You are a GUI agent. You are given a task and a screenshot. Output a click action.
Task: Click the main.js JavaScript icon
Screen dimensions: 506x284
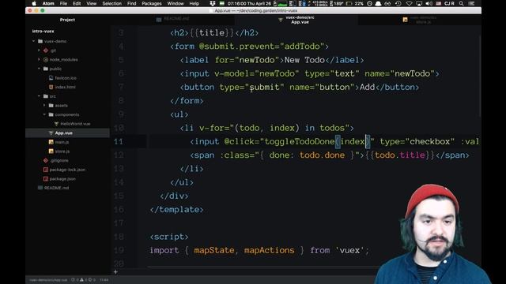51,142
